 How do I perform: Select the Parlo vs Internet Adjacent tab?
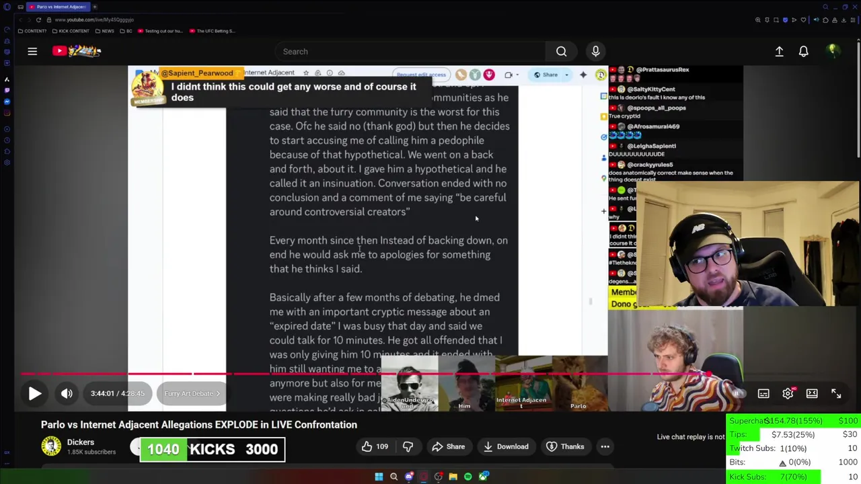58,7
